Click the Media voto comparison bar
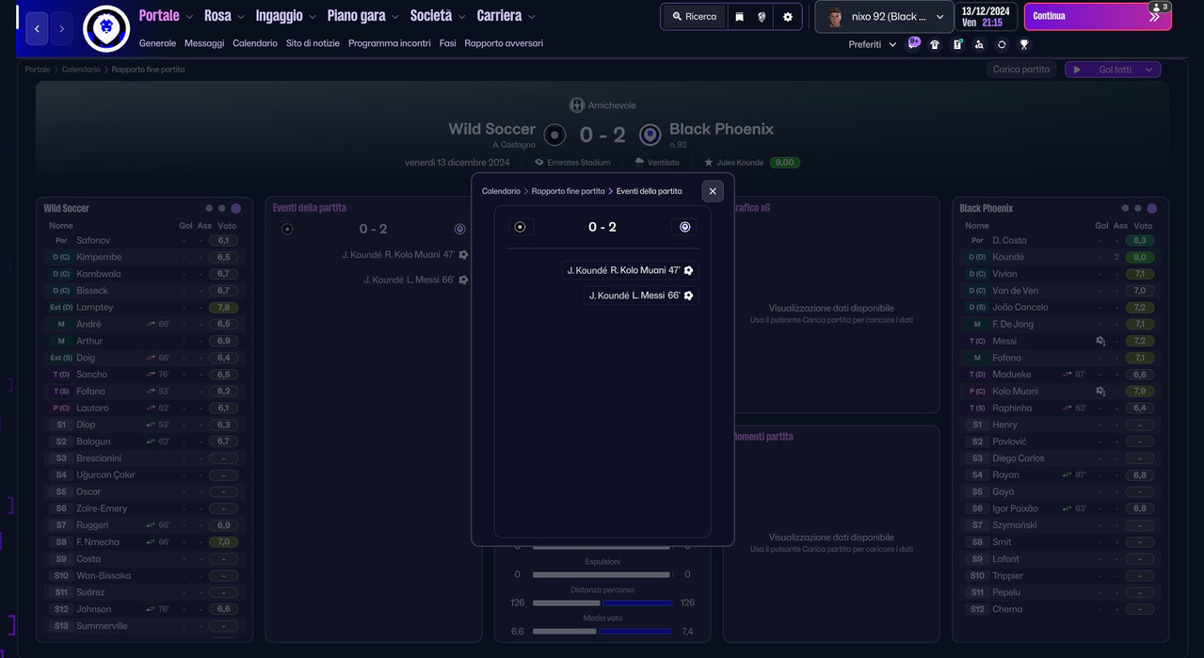Viewport: 1204px width, 658px height. [x=602, y=632]
